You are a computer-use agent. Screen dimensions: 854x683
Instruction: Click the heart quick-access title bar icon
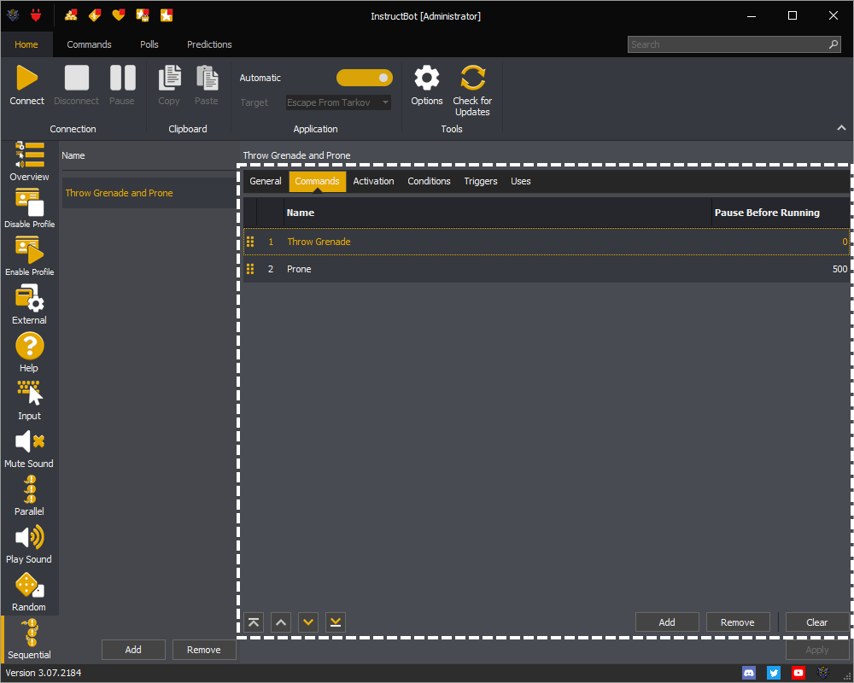tap(118, 15)
